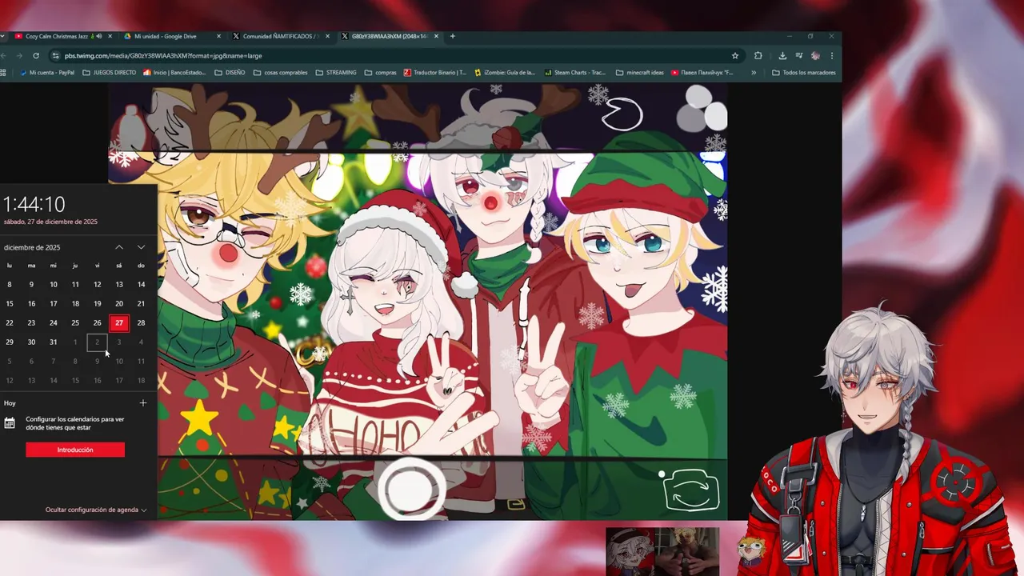Screen dimensions: 1024x576
Task: Open the Chrome downloads icon
Action: coord(782,56)
